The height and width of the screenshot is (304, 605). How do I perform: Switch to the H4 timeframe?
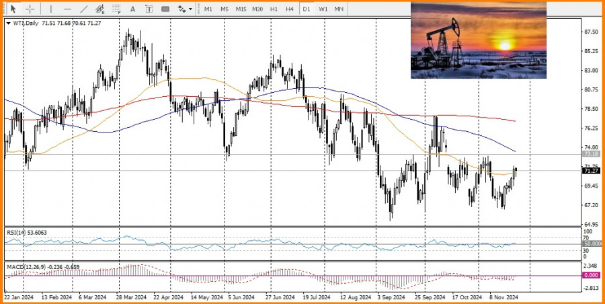290,9
